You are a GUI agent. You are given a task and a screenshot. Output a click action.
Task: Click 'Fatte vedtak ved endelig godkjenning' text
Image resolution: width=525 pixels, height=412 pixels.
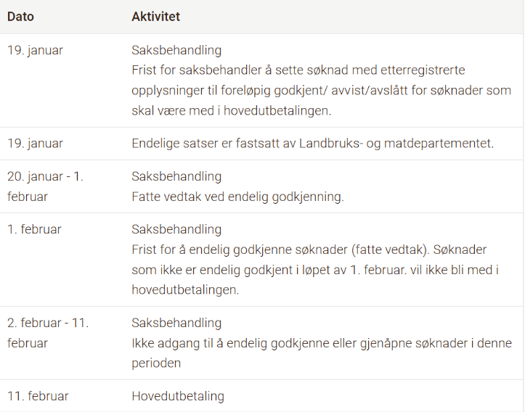click(237, 197)
